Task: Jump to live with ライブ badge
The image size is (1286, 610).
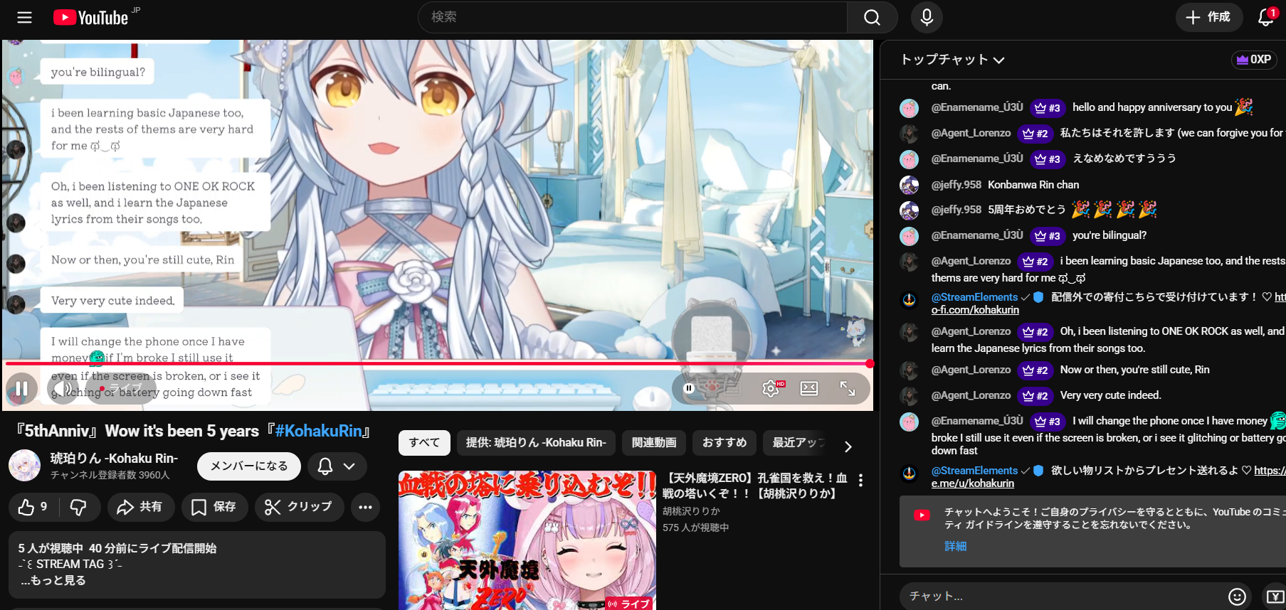Action: (120, 389)
